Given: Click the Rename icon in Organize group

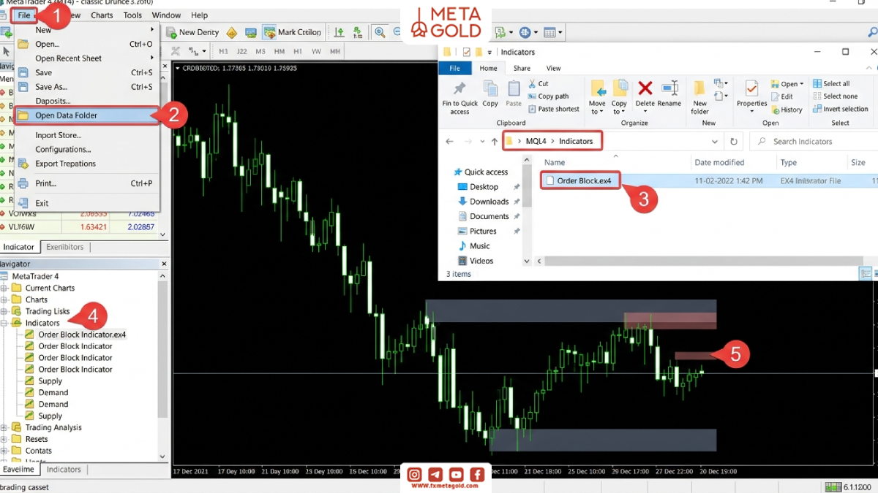Looking at the screenshot, I should pos(669,89).
